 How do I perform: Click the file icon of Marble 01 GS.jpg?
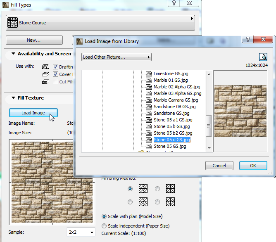149,80
